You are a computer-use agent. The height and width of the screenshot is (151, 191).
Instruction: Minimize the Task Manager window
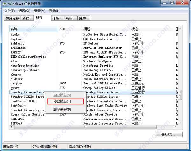[165, 3]
